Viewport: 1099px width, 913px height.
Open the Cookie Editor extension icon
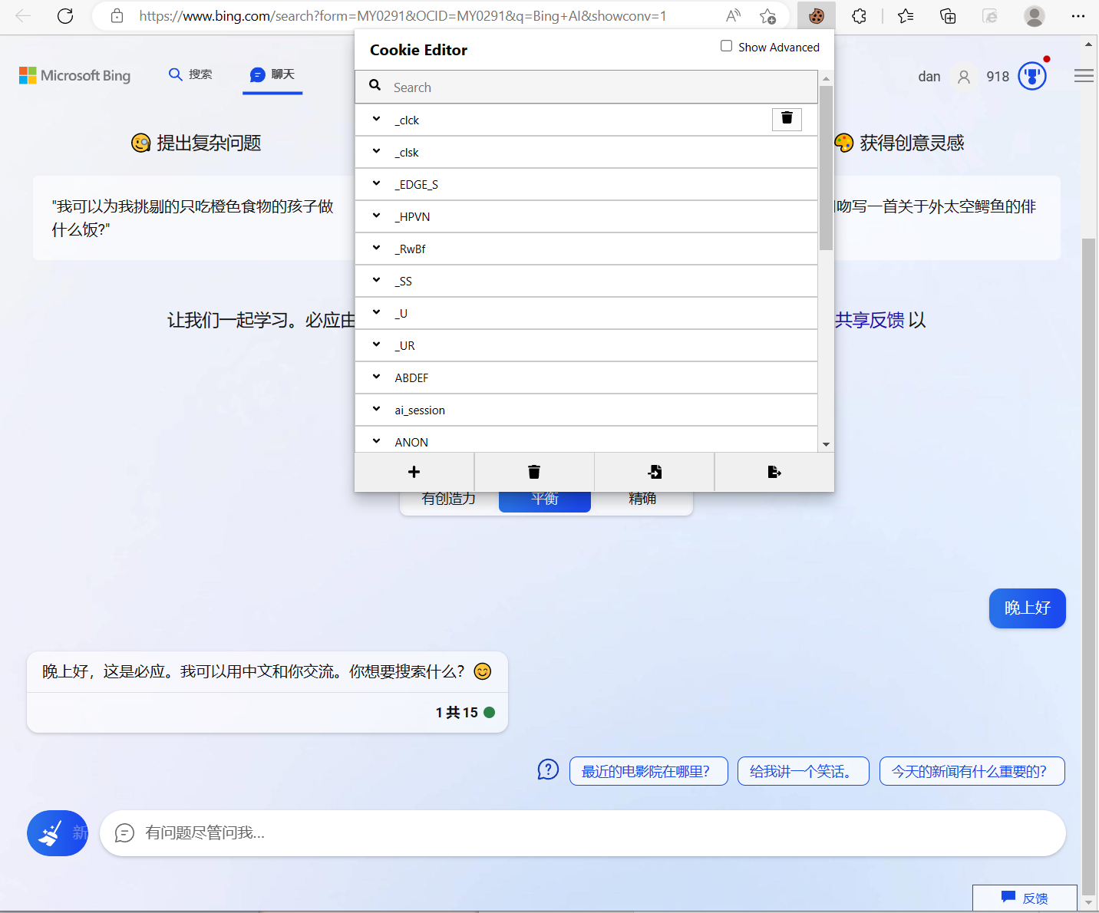816,15
